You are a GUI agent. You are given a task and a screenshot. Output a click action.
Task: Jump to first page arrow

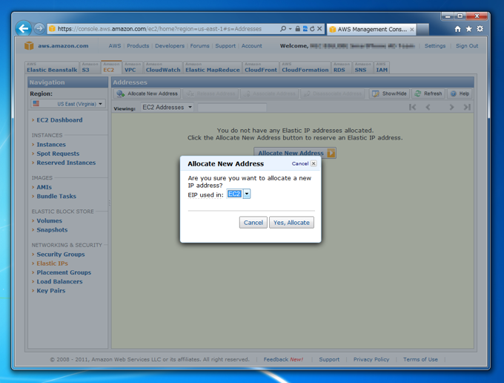(412, 107)
